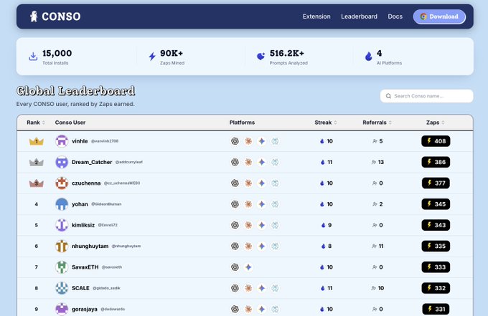This screenshot has width=488, height=316.
Task: Click the Gemini icon in SavaxETH's row
Action: click(248, 267)
